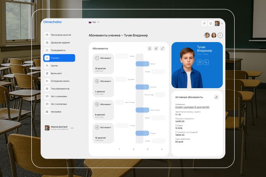Click the Домашнее задание briefcase icon
Screen dimensions: 266x177
[47, 42]
